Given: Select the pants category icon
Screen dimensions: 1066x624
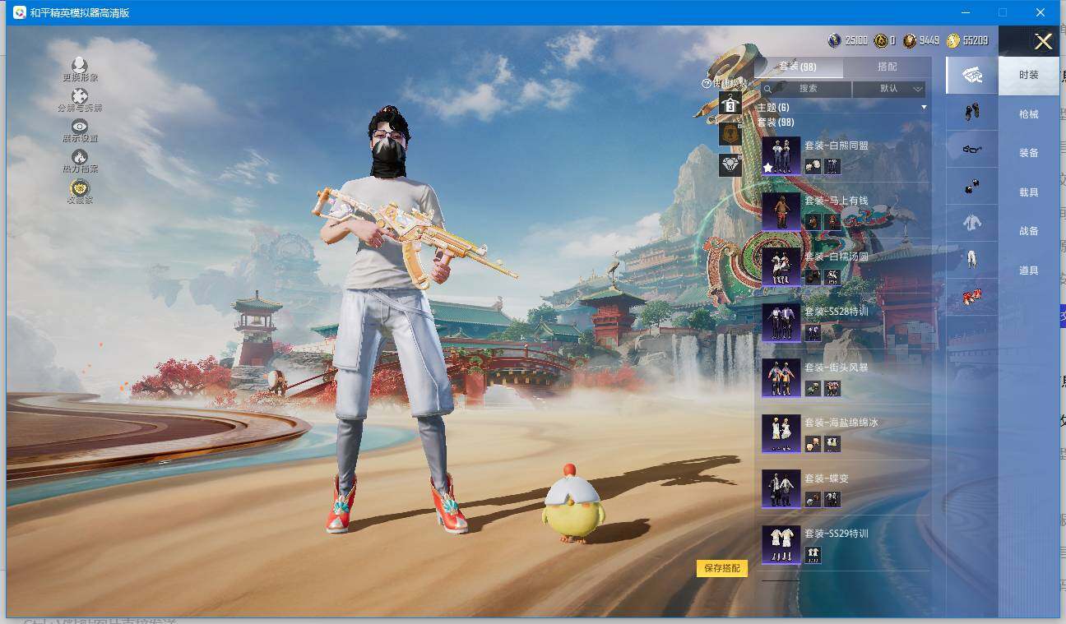Looking at the screenshot, I should pos(972,259).
